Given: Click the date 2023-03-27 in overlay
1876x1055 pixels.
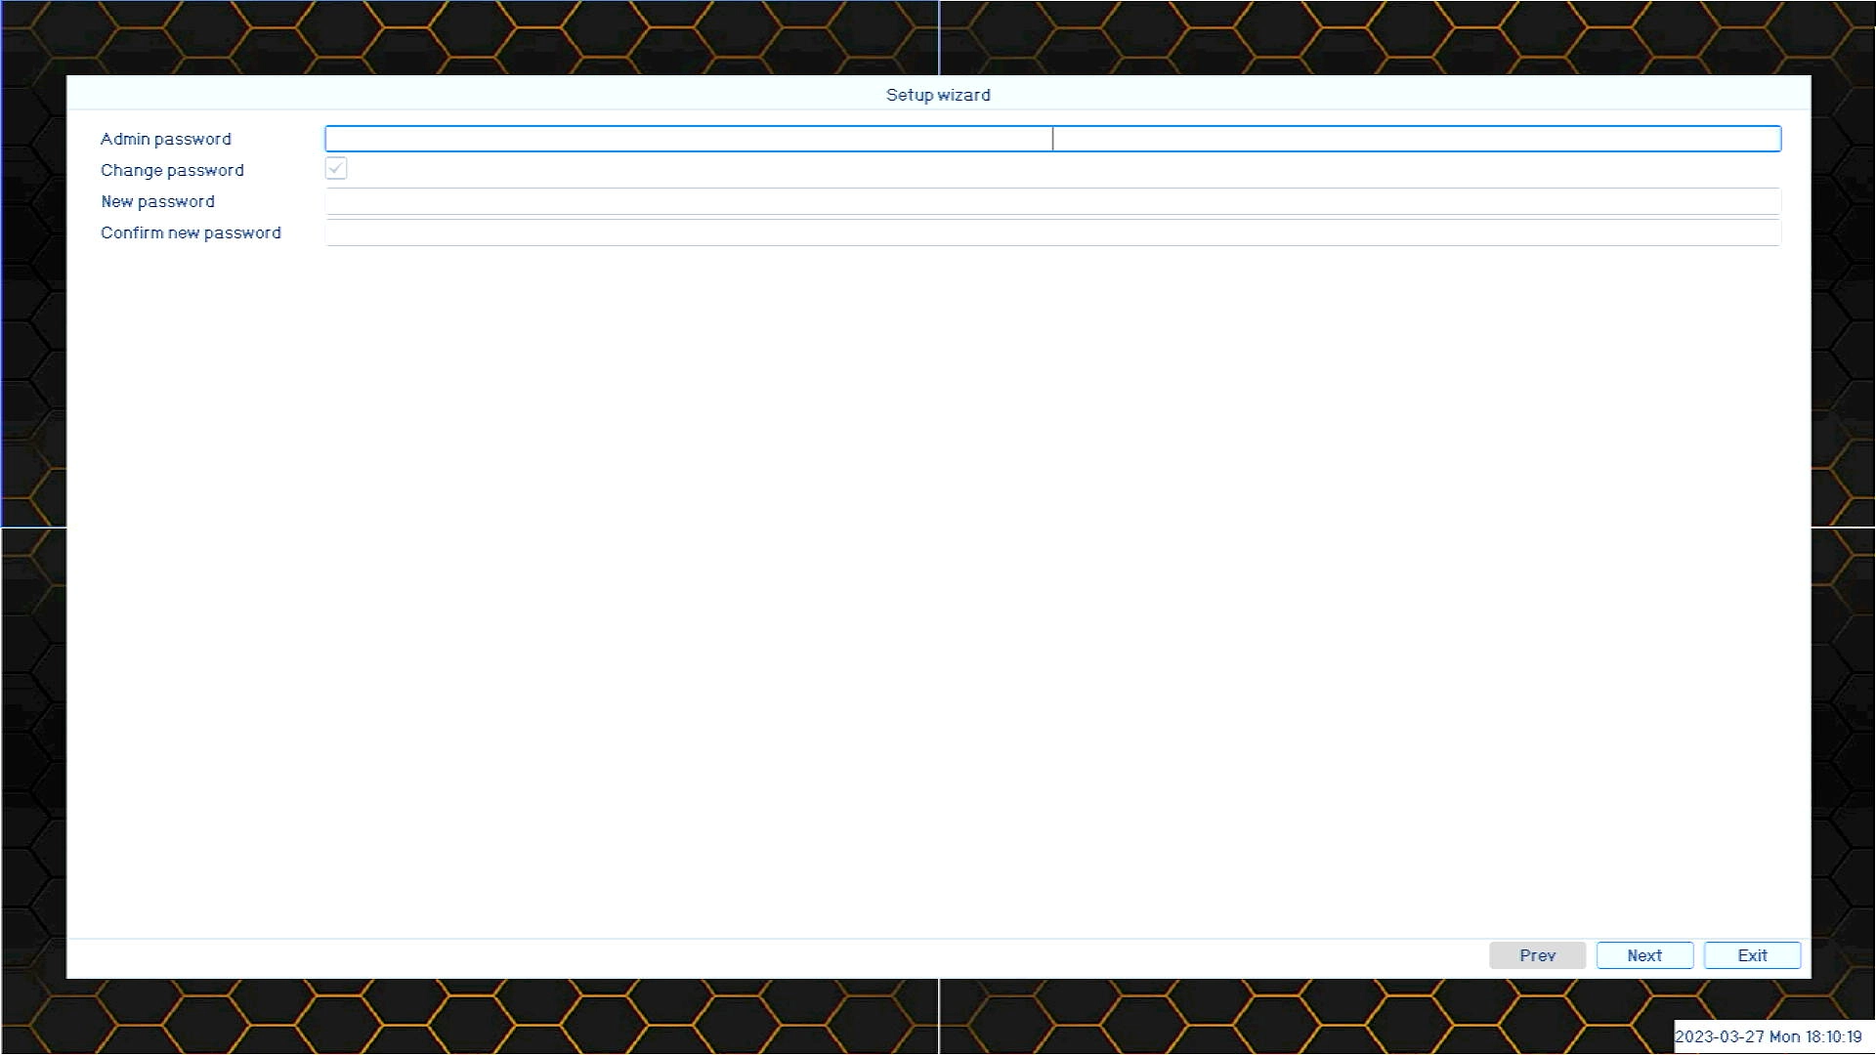Looking at the screenshot, I should (1720, 1037).
